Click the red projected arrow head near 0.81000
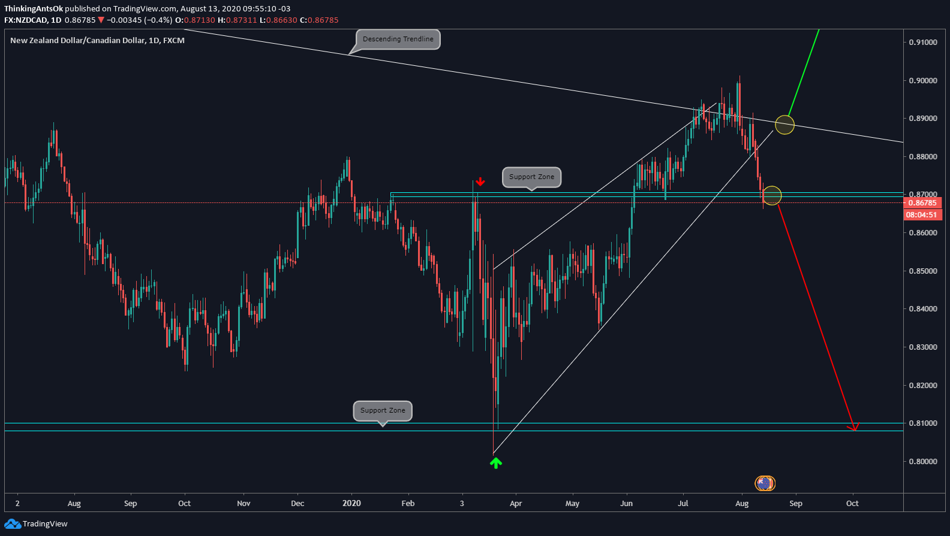 click(853, 427)
